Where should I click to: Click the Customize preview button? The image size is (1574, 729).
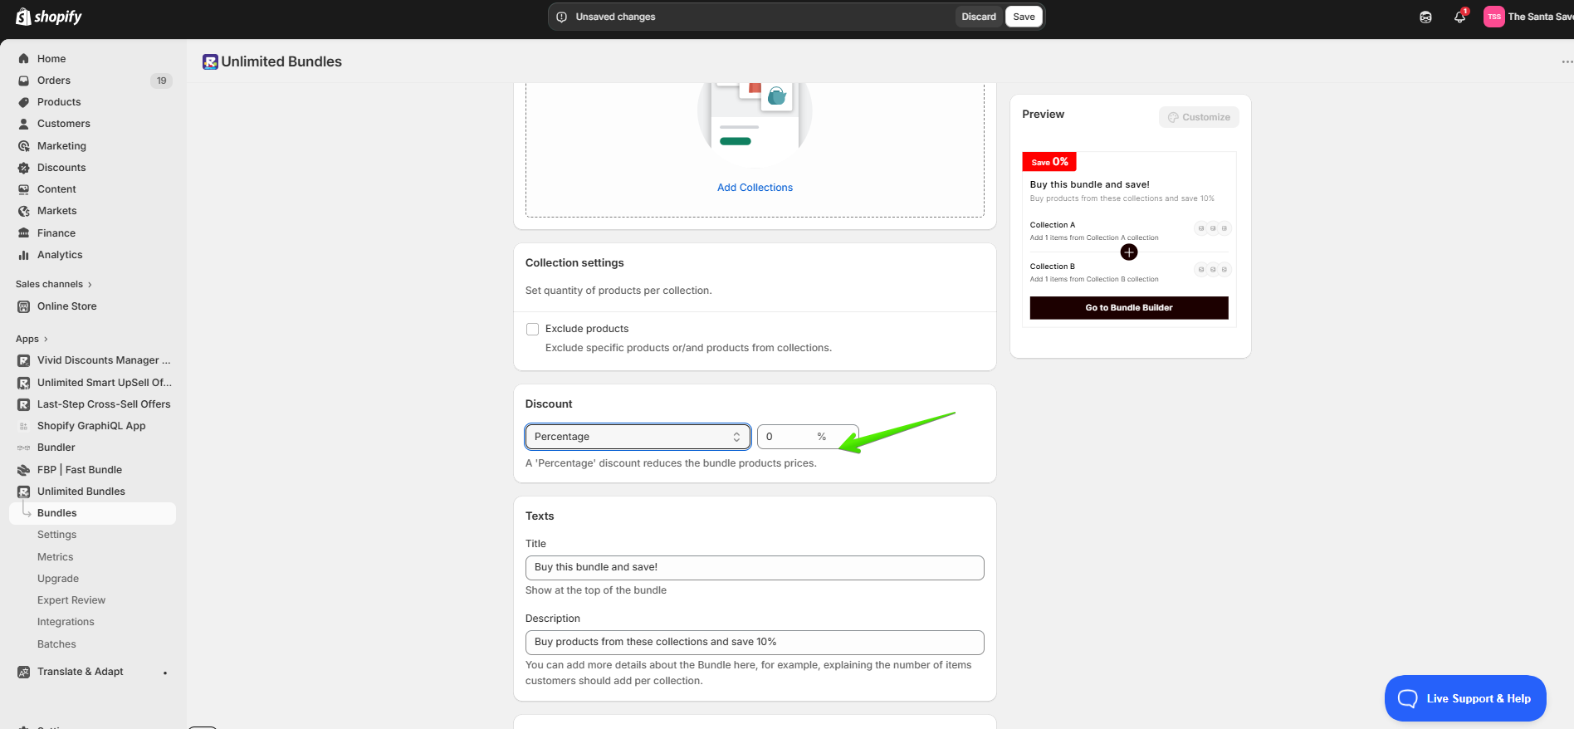pyautogui.click(x=1199, y=117)
